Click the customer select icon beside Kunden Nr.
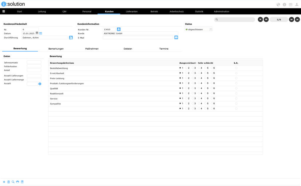This screenshot has height=186, width=301. [119, 29]
